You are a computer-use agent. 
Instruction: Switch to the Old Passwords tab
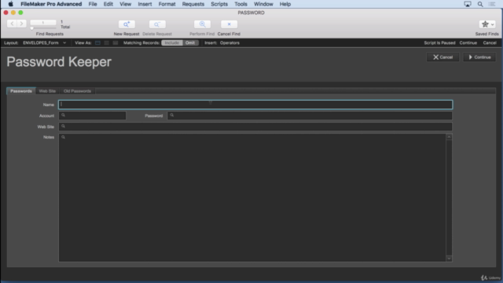77,91
